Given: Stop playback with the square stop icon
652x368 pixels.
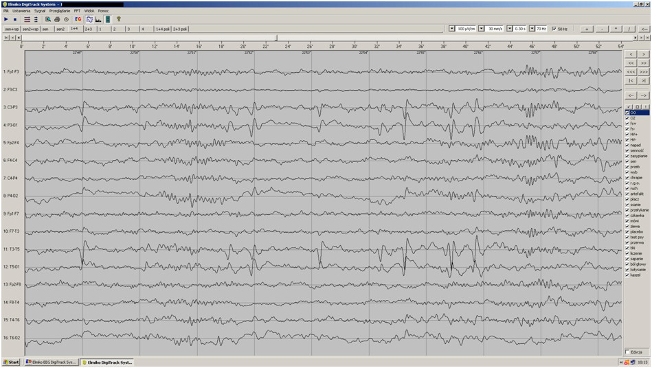Looking at the screenshot, I should coord(15,19).
